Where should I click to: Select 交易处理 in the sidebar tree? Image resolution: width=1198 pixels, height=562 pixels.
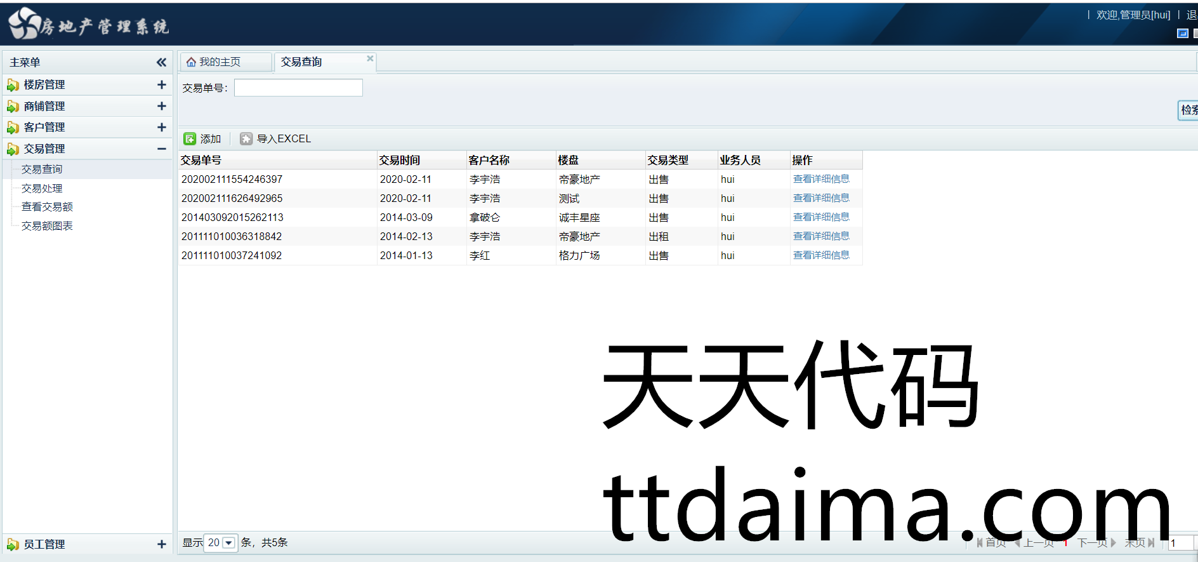click(x=42, y=189)
